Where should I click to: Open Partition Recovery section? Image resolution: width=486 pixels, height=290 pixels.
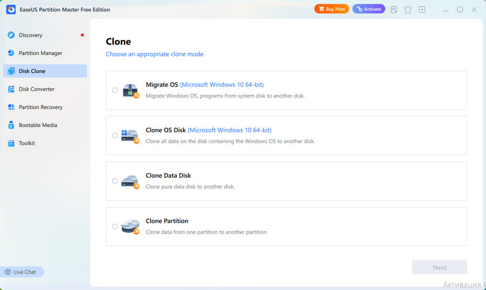(x=45, y=107)
